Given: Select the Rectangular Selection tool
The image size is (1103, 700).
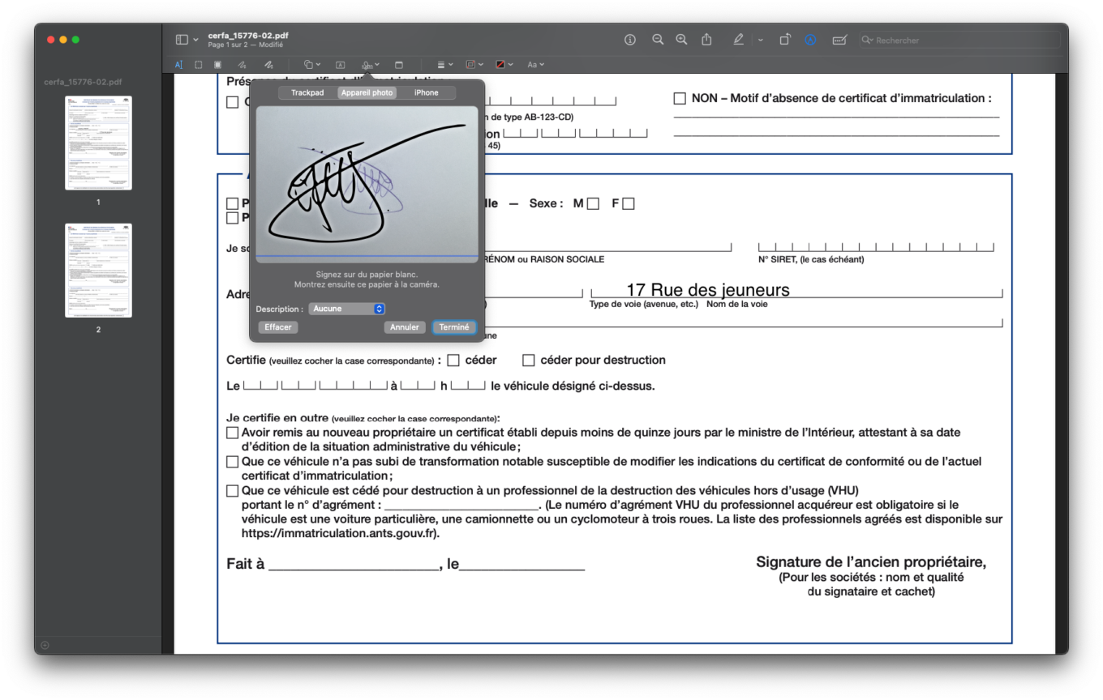Looking at the screenshot, I should pos(199,64).
